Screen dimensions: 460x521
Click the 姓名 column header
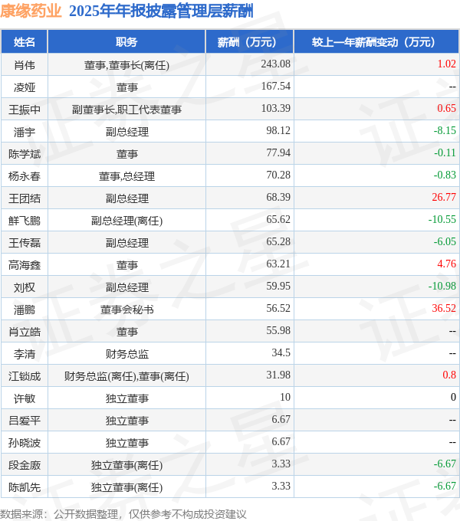(x=25, y=42)
